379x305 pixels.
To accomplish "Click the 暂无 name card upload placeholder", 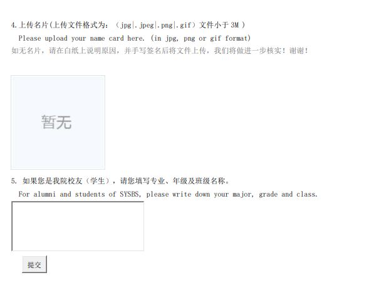I will click(x=58, y=122).
